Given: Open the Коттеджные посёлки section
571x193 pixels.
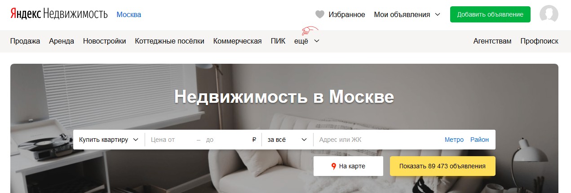Looking at the screenshot, I should [169, 41].
